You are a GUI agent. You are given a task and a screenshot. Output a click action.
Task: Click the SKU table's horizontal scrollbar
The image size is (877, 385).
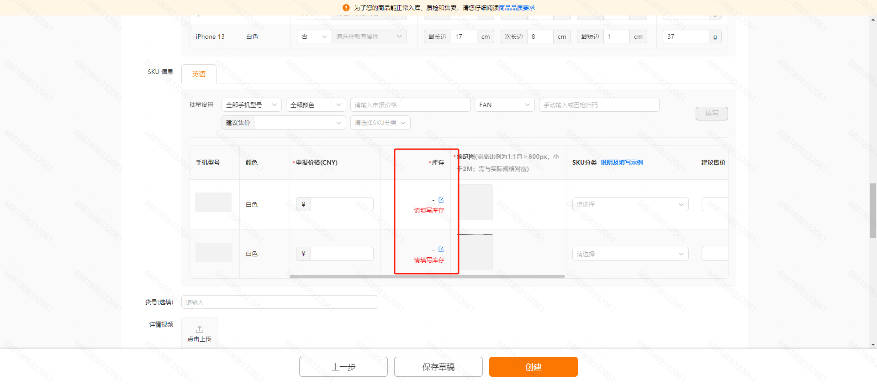pos(427,276)
